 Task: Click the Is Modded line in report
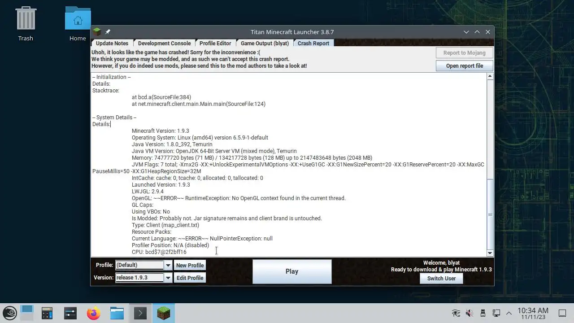227,218
